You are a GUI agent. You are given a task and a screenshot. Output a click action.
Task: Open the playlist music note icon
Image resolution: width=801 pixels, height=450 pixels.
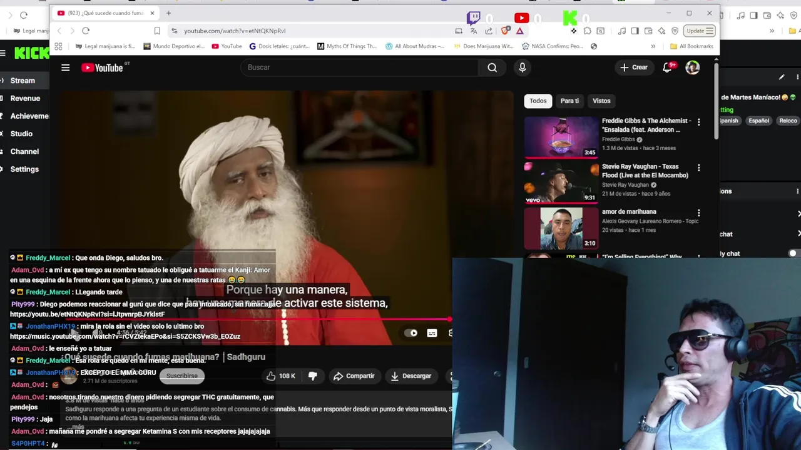621,31
